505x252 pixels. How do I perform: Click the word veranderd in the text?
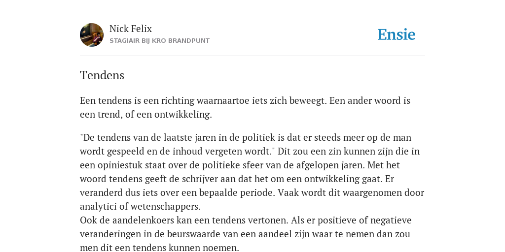102,192
